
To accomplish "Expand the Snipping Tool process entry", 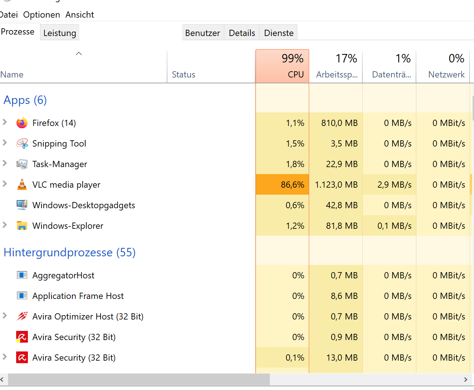I will click(x=5, y=142).
